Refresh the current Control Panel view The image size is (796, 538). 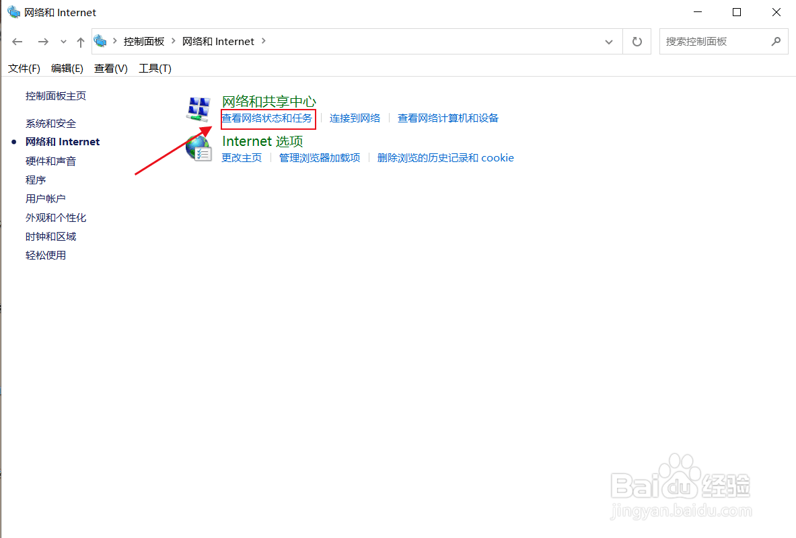coord(636,41)
